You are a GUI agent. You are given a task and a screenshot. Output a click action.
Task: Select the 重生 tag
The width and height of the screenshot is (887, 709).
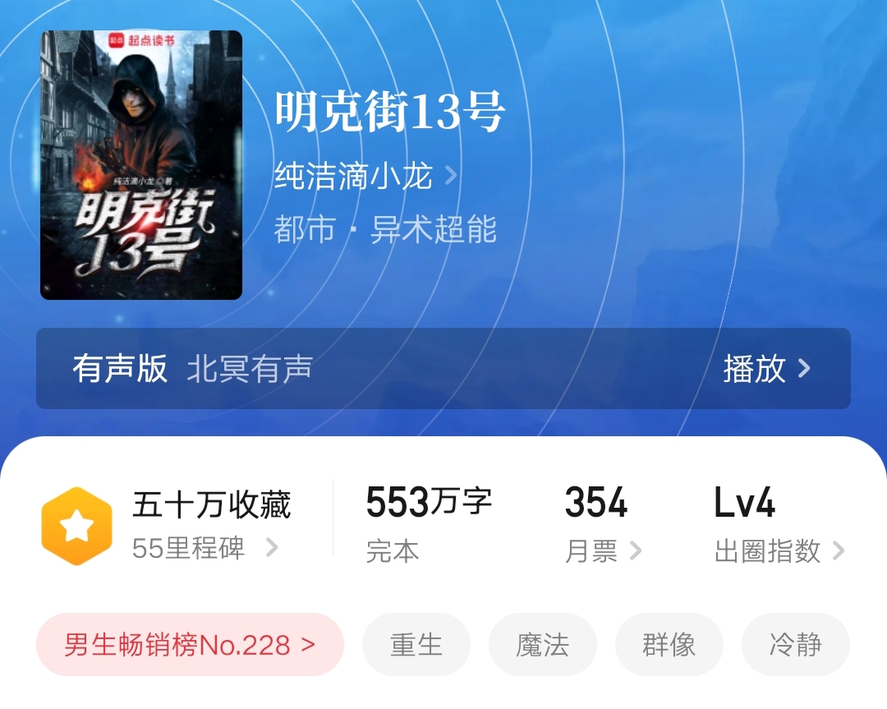click(416, 644)
